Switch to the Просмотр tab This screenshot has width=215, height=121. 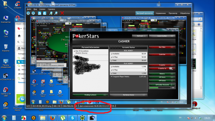click(173, 13)
